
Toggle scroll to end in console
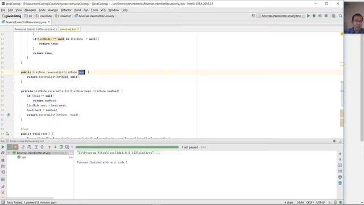[x=340, y=171]
